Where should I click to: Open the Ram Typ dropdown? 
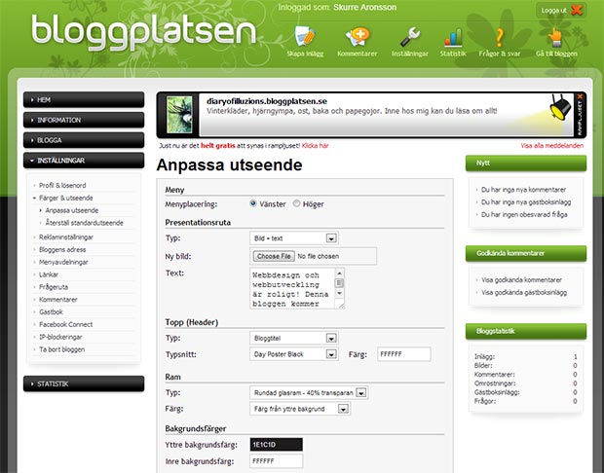[308, 393]
